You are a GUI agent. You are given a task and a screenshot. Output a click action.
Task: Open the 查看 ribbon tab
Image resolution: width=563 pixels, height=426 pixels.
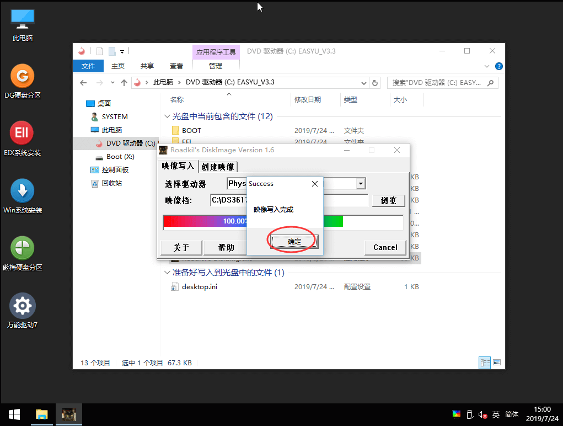[x=175, y=65]
